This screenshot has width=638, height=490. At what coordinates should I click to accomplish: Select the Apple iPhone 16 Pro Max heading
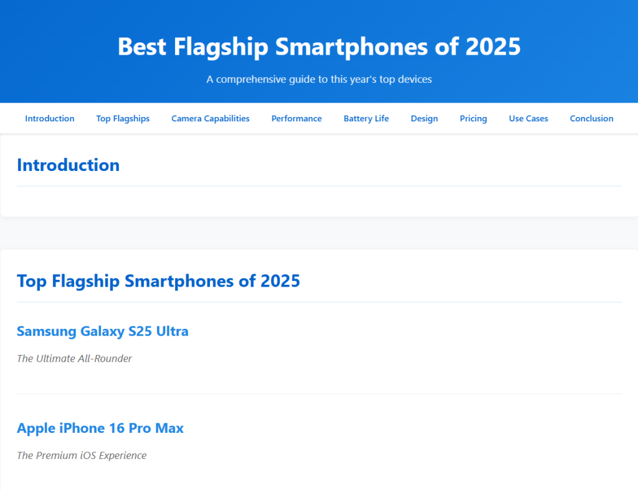click(x=100, y=428)
